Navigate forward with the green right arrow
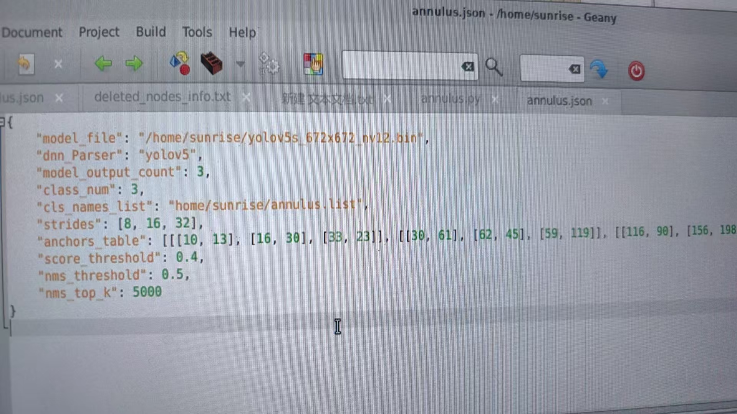Image resolution: width=737 pixels, height=414 pixels. tap(134, 63)
